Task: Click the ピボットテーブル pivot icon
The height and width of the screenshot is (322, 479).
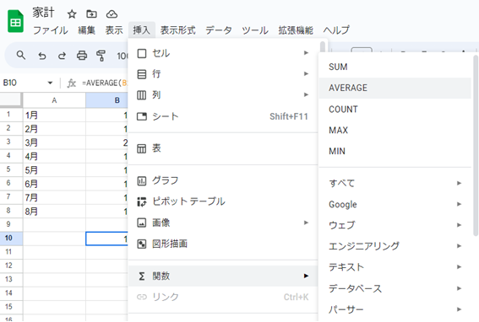Action: pos(142,201)
